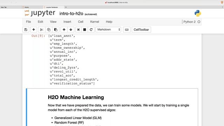This screenshot has width=224, height=126.
Task: Interrupt the kernel stop icon
Action: 85,29
